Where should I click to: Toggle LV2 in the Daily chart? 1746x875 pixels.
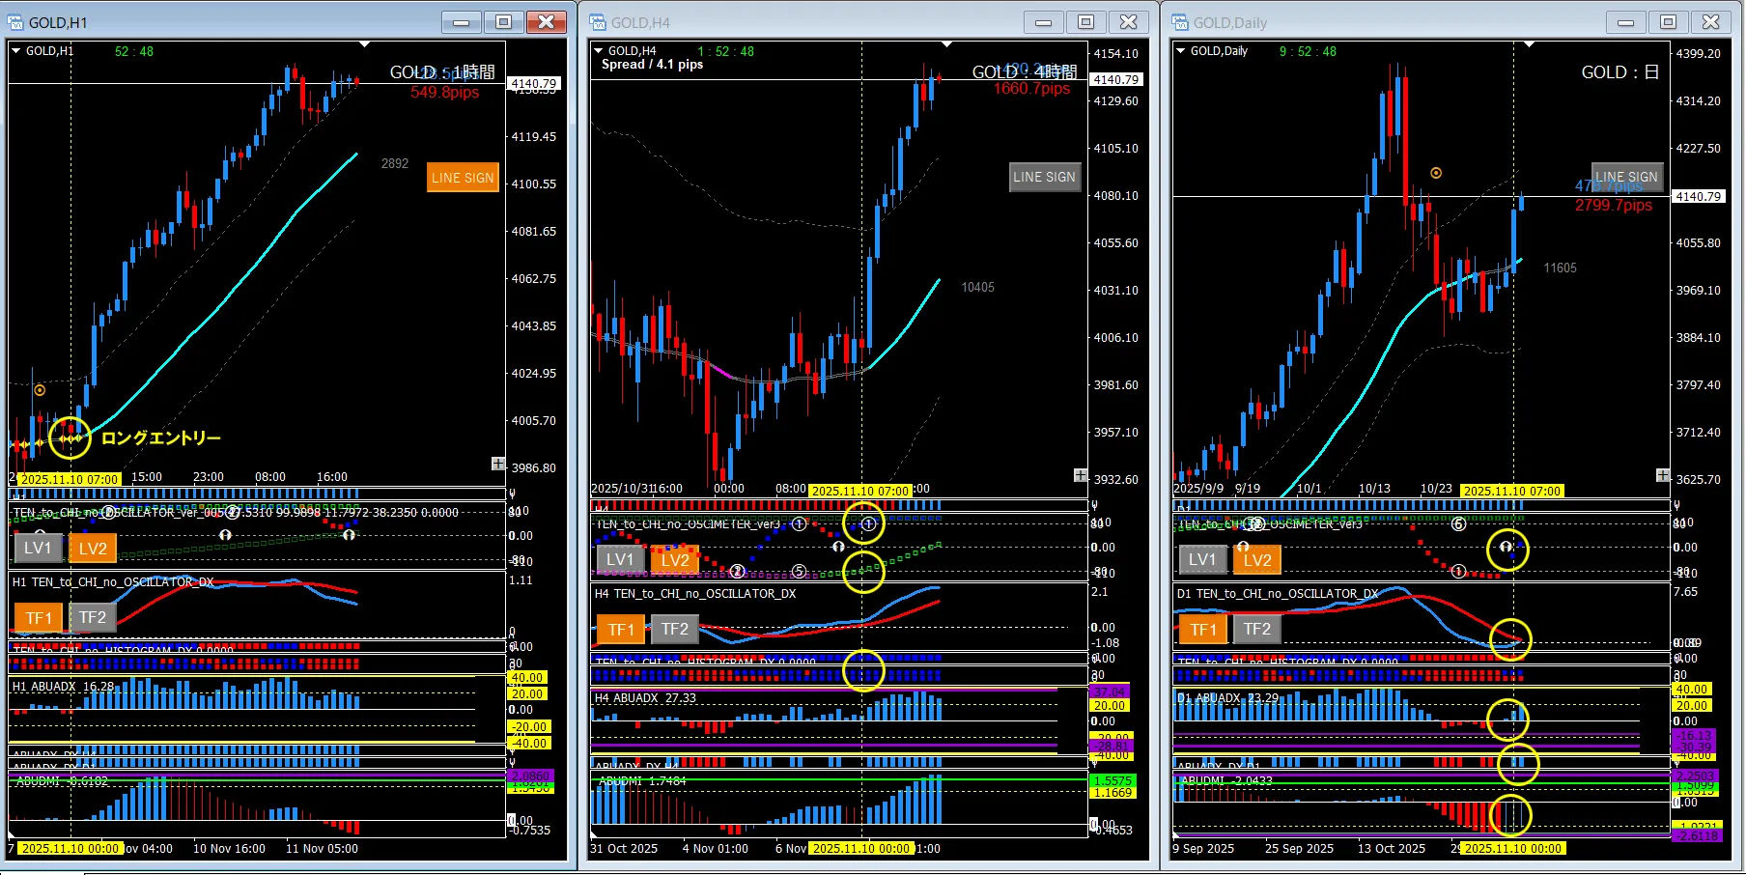click(x=1257, y=560)
